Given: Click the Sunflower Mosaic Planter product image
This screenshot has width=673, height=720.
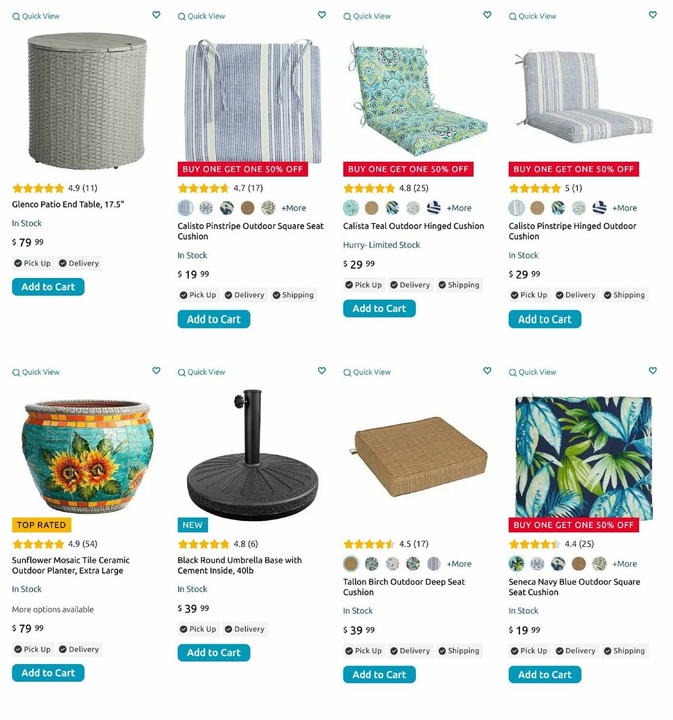Looking at the screenshot, I should 87,456.
